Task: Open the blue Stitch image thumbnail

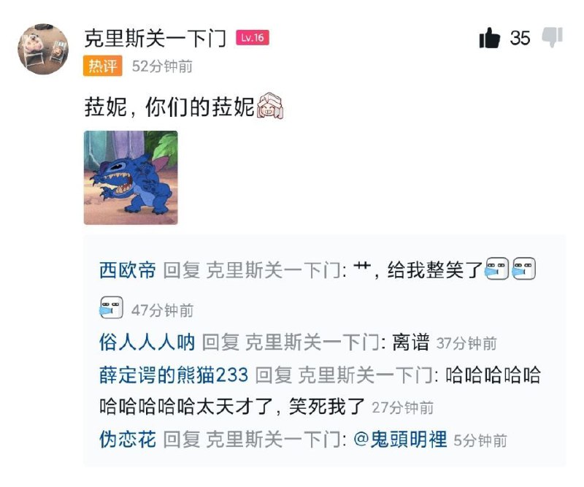Action: click(x=131, y=177)
